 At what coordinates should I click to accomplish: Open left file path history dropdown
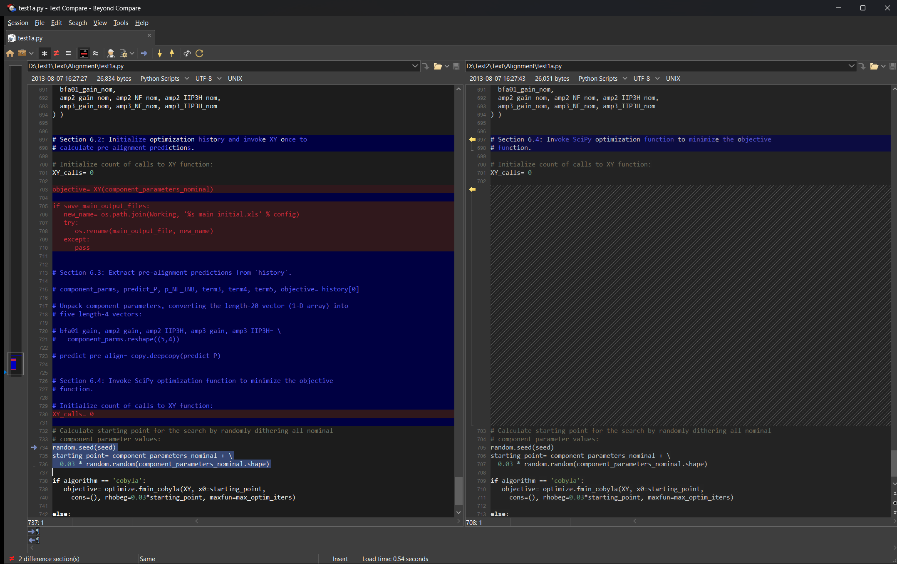[415, 66]
